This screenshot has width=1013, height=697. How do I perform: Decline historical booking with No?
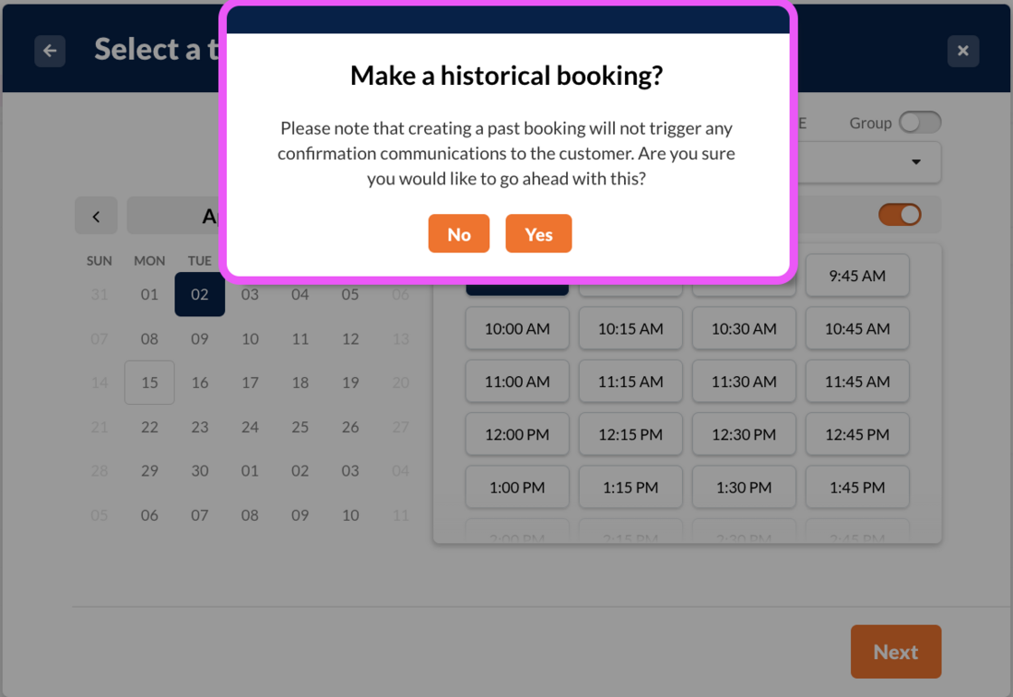459,234
